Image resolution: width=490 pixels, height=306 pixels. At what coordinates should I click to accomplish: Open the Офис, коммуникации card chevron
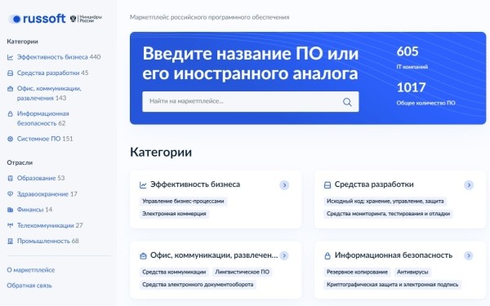284,255
